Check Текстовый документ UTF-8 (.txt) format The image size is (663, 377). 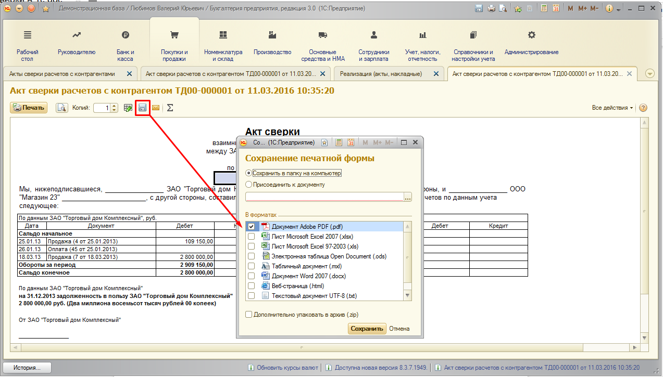click(x=252, y=295)
